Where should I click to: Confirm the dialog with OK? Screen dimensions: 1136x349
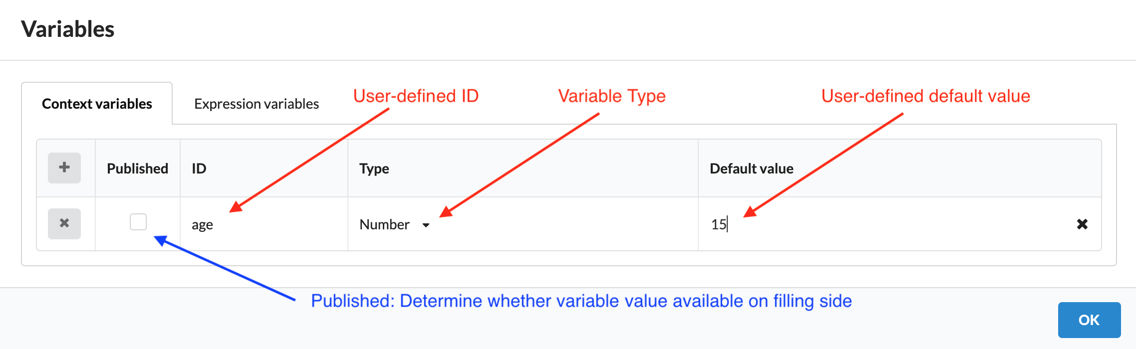1089,320
